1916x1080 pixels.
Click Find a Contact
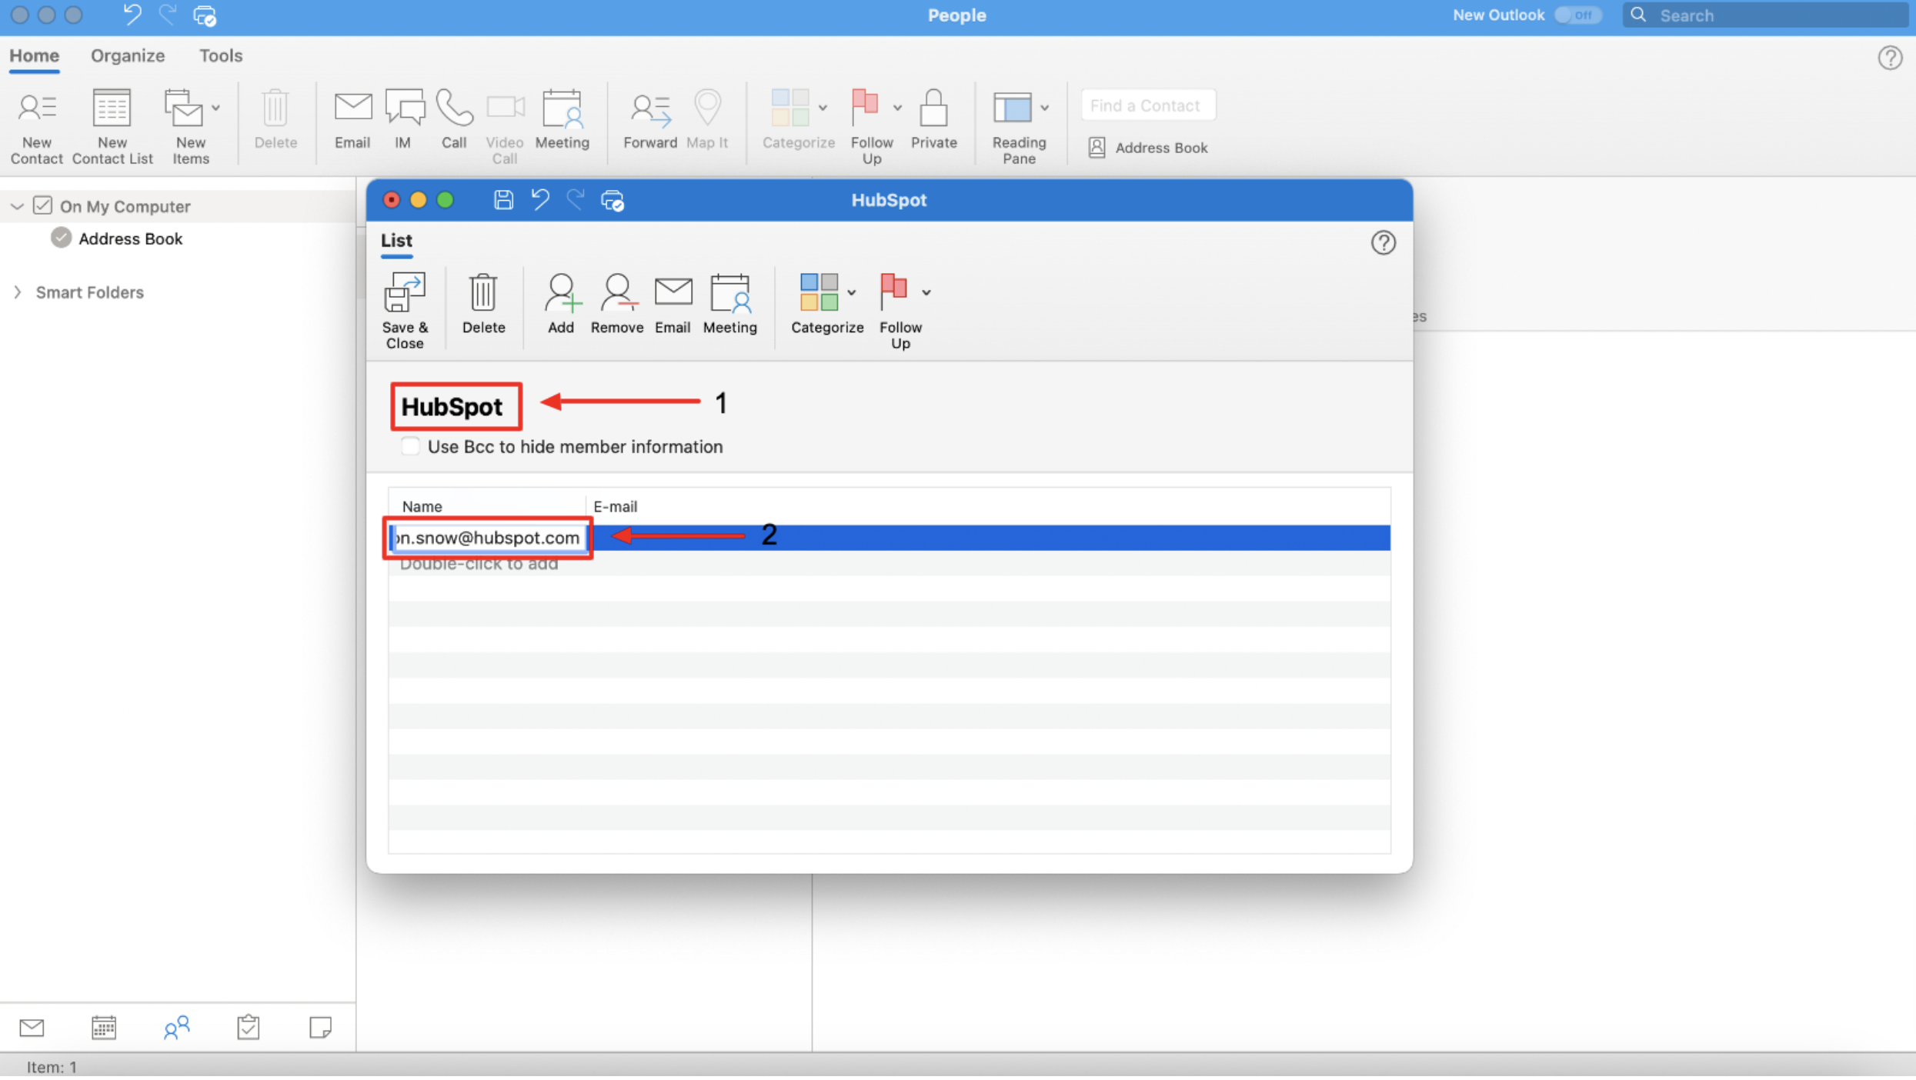pos(1147,105)
